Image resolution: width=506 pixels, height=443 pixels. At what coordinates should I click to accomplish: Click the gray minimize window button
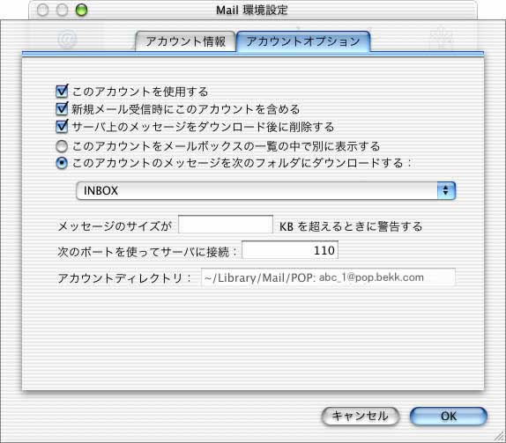point(62,10)
